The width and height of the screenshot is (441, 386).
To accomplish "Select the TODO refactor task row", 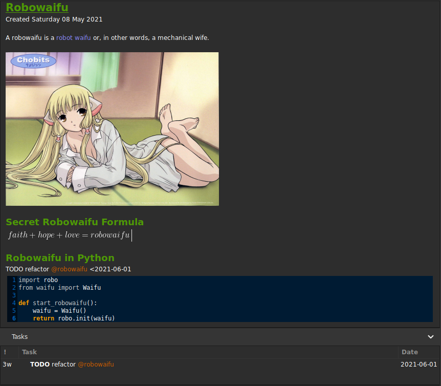I will coord(220,364).
